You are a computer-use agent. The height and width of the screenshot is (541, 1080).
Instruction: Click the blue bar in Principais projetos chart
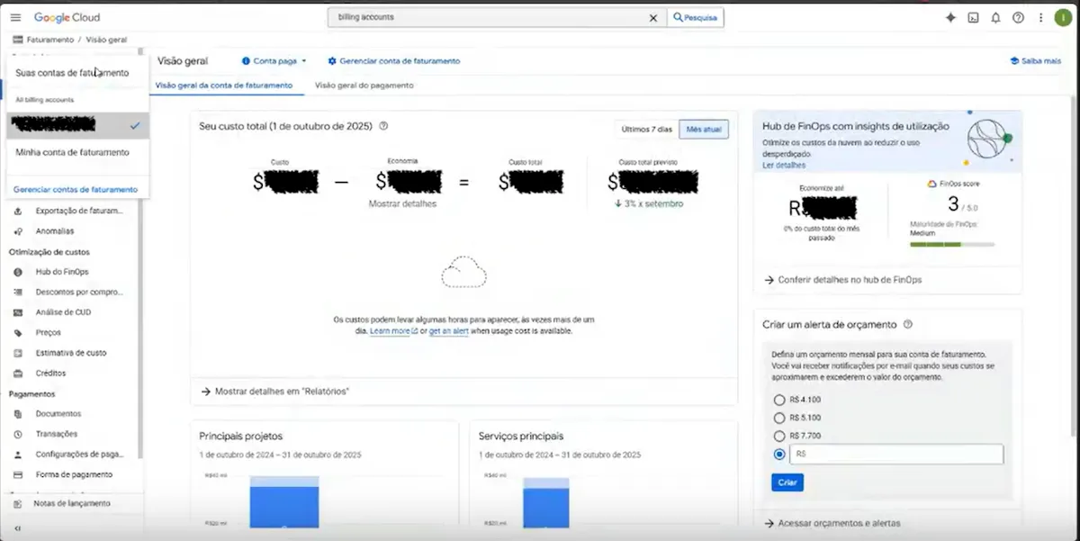(x=284, y=507)
